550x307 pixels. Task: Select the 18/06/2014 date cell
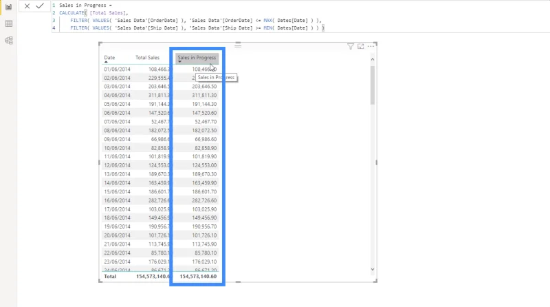pyautogui.click(x=117, y=218)
